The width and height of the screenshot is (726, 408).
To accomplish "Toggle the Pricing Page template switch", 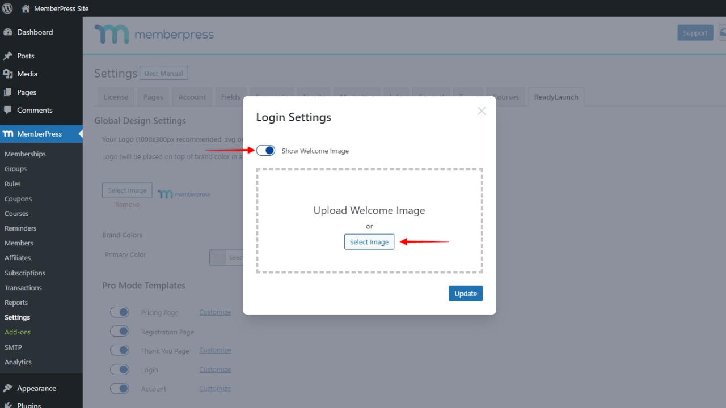I will click(120, 312).
